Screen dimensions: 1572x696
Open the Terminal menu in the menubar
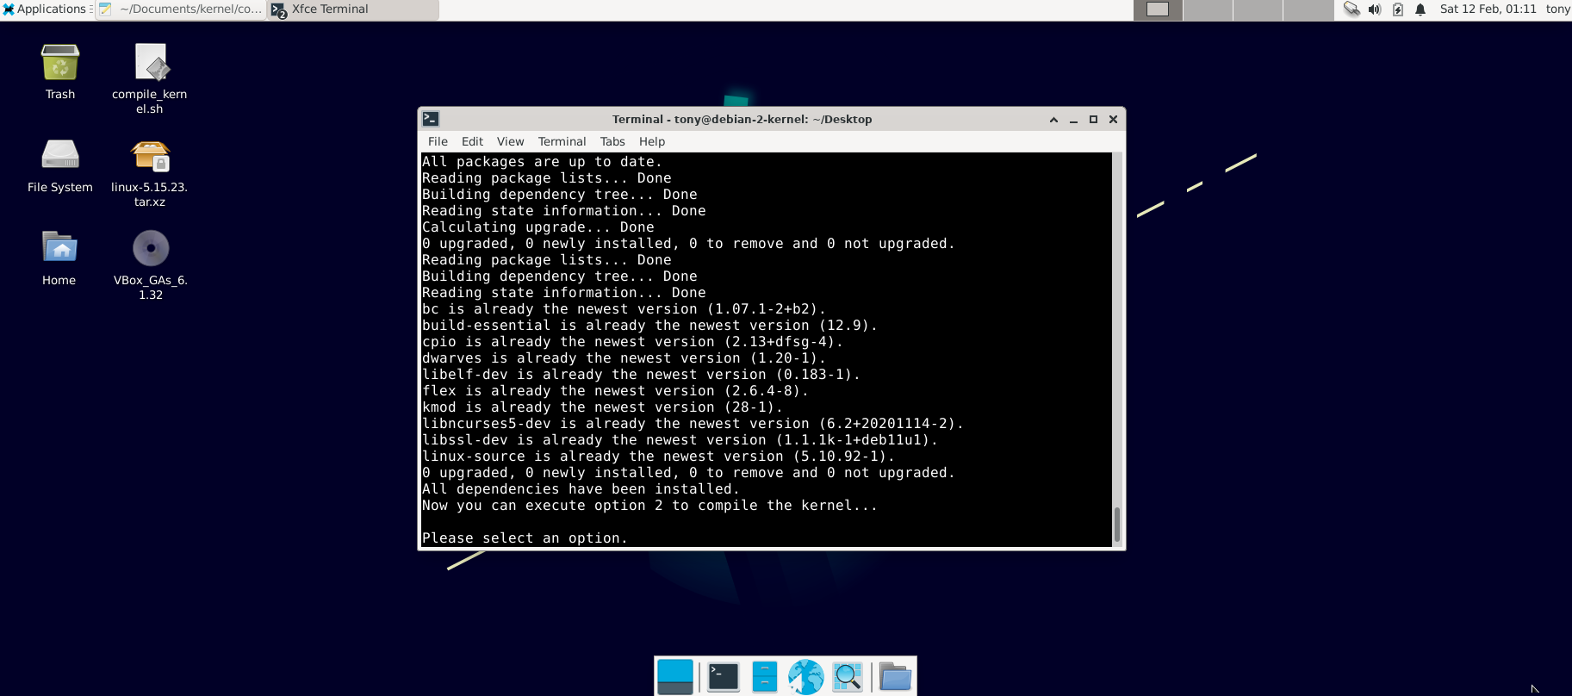coord(562,141)
